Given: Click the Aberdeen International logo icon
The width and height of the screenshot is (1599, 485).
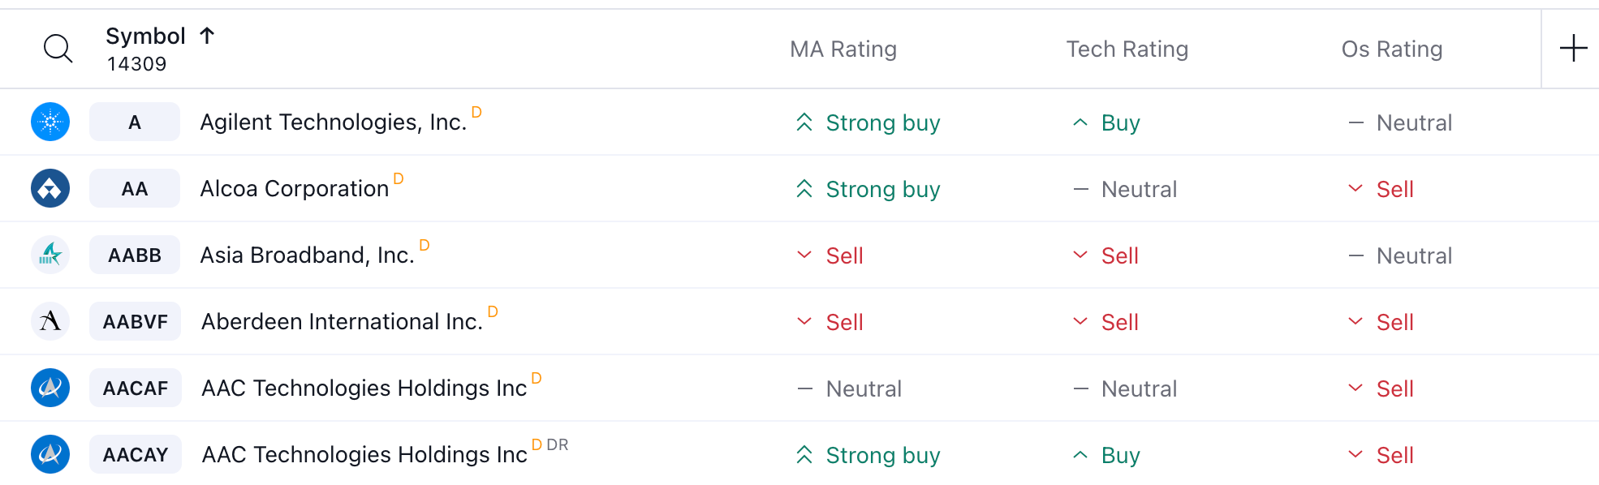Looking at the screenshot, I should 50,321.
